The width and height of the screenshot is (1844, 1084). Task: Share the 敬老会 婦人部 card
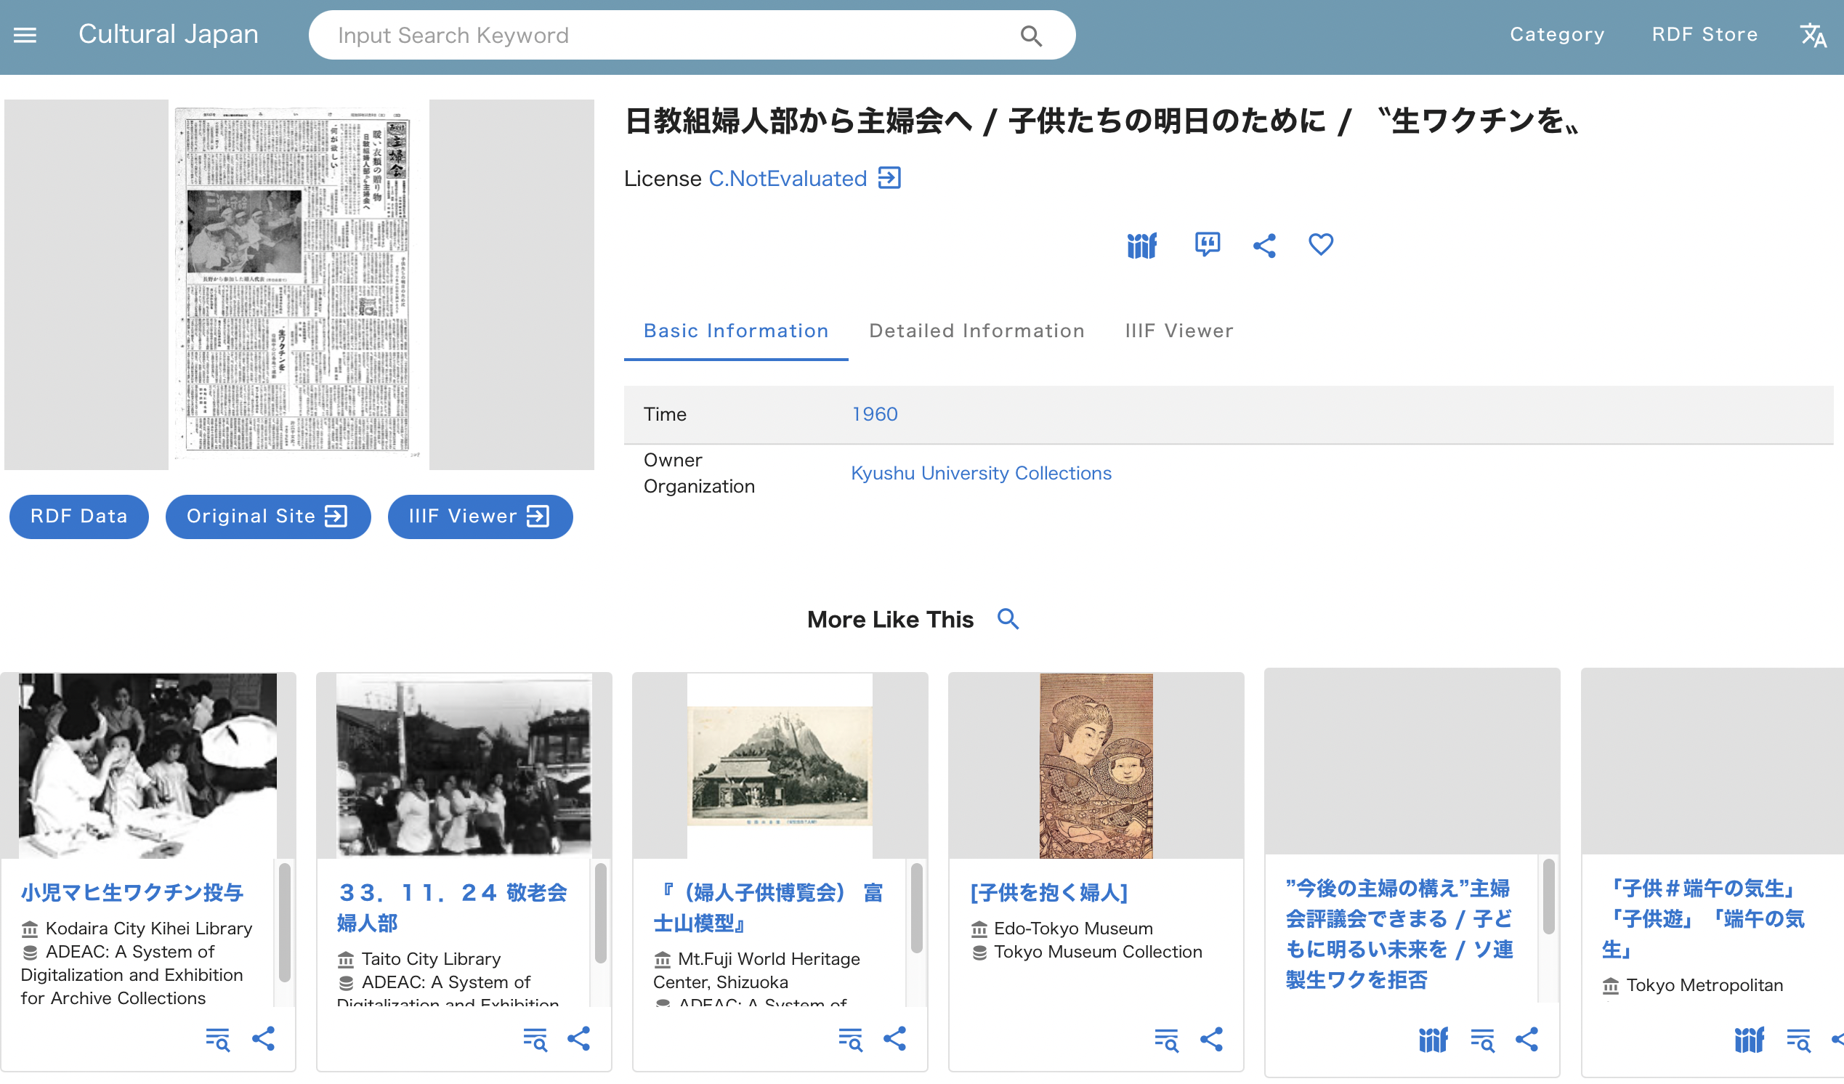(579, 1040)
